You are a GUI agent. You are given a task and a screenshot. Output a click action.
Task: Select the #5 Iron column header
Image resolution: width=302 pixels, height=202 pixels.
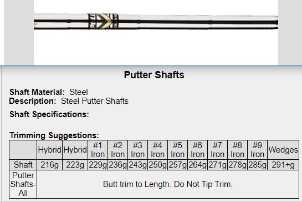[x=177, y=150]
